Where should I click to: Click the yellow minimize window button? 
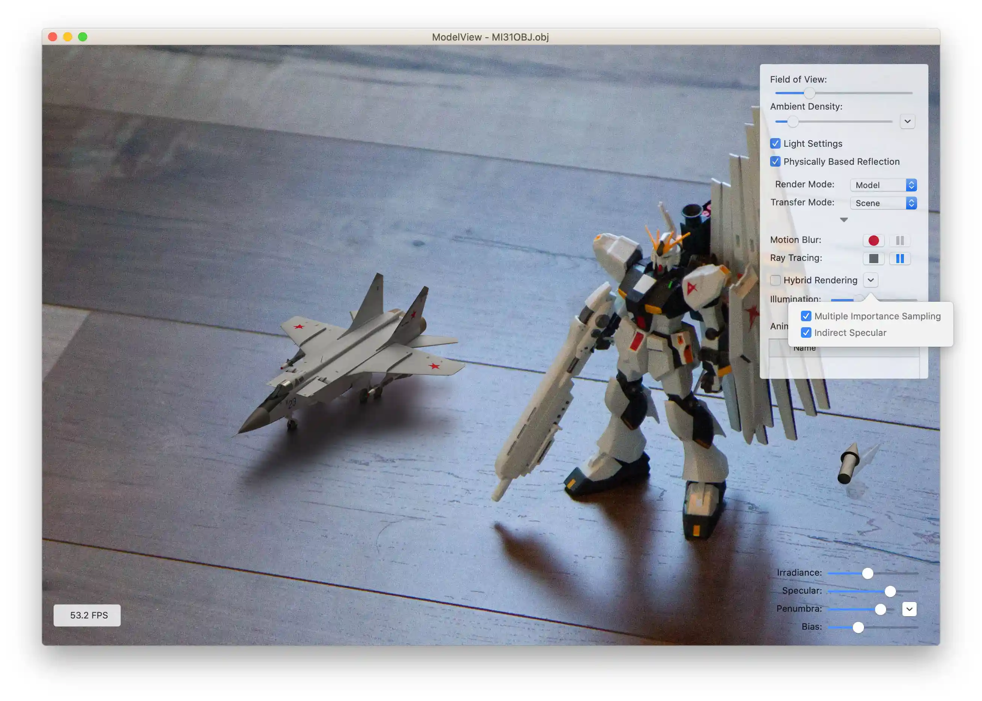(x=67, y=37)
